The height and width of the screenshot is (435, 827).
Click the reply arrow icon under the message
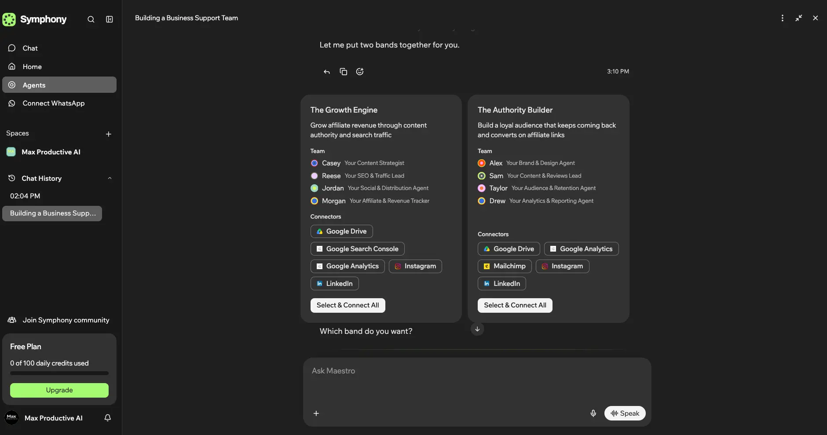point(327,72)
